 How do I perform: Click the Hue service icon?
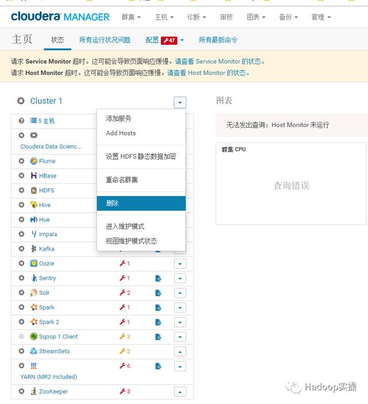coord(33,220)
